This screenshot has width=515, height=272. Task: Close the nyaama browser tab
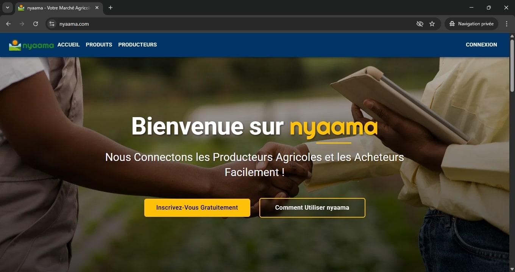97,8
